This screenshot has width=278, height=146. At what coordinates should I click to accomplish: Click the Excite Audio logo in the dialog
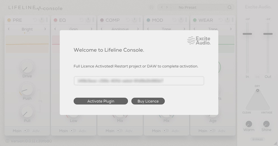coord(199,41)
